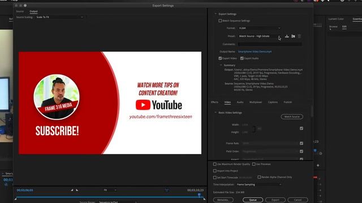Click the Delete Preset trash icon

[299, 36]
